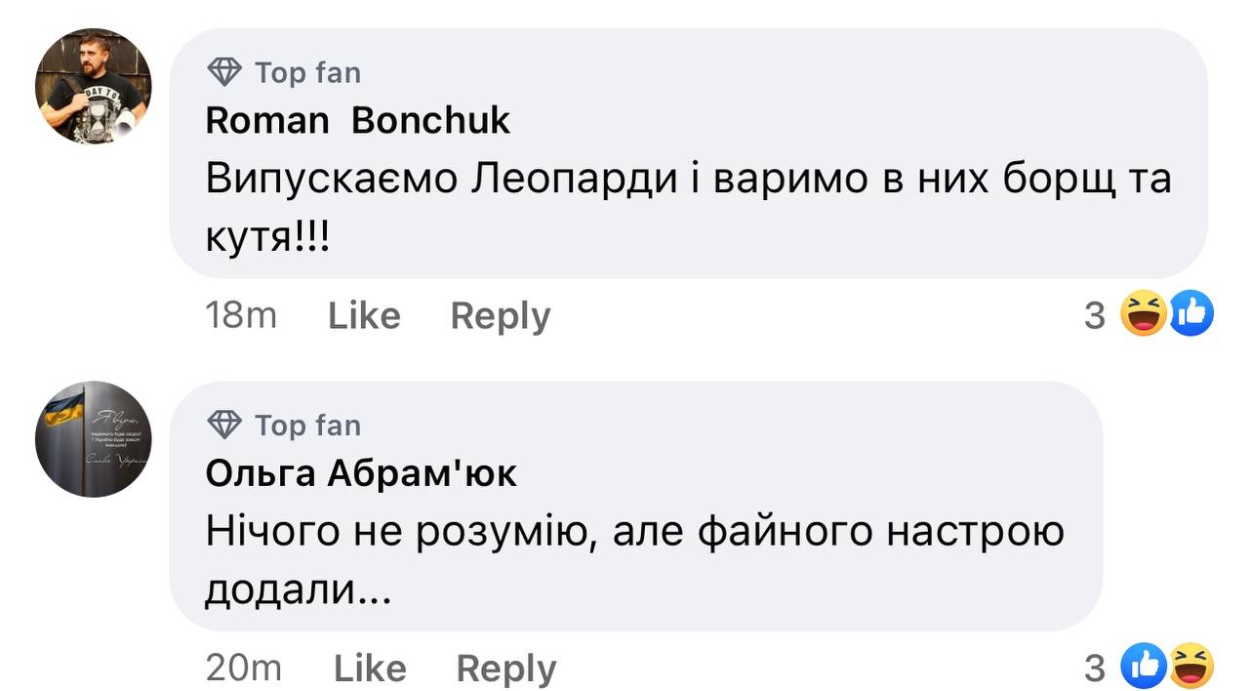The width and height of the screenshot is (1249, 691).
Task: Click the Top fan diamond badge above Ольга Абрам'юк
Action: coord(225,426)
